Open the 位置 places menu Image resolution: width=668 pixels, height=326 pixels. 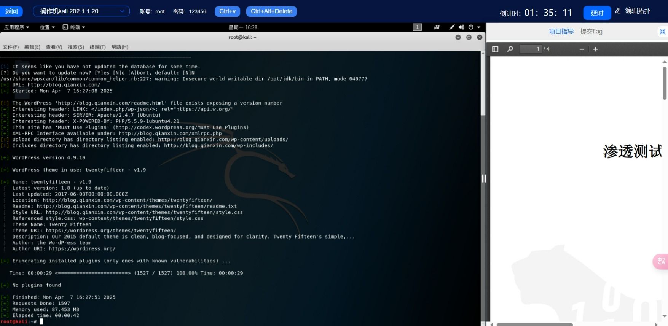pos(47,27)
